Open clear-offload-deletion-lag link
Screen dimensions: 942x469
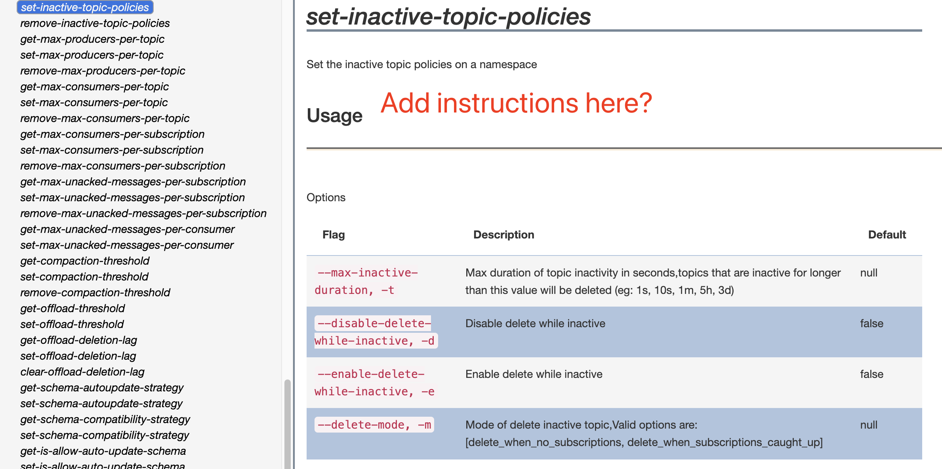82,372
